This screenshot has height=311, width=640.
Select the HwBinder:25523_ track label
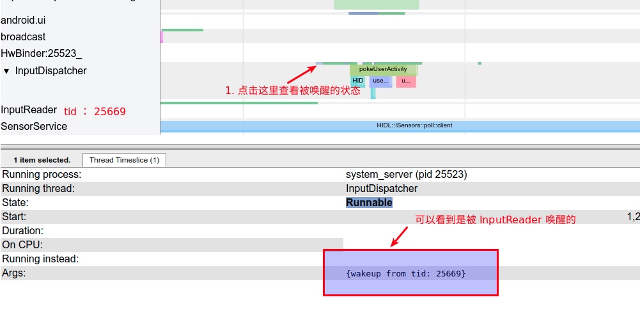coord(41,54)
